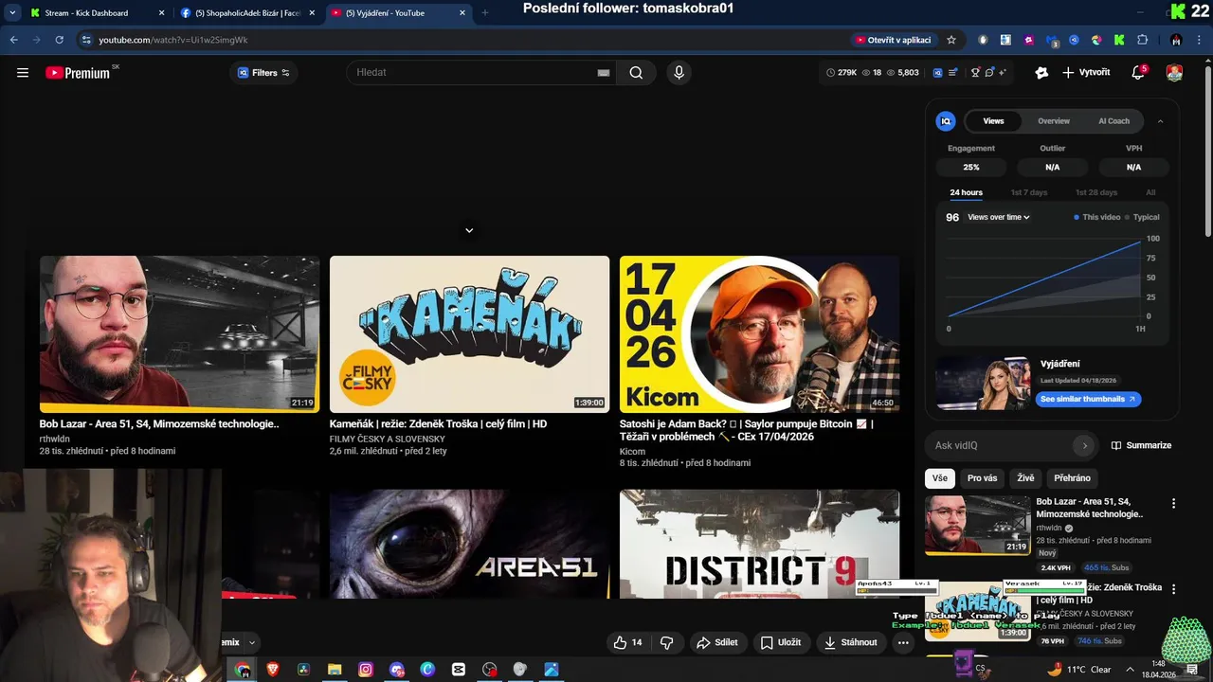Select the Pro vás filter chip
This screenshot has height=682, width=1213.
pyautogui.click(x=982, y=478)
